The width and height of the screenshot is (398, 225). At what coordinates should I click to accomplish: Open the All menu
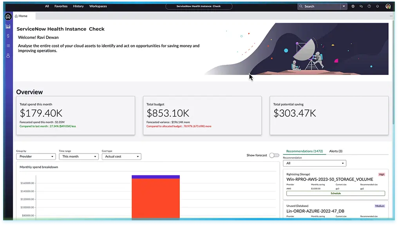click(47, 6)
